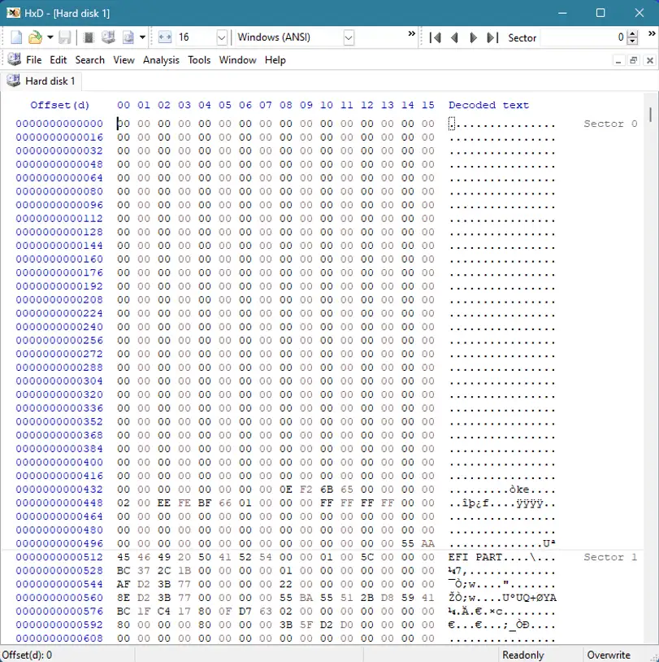Viewport: 659px width, 662px height.
Task: Click the Open main memory chip icon
Action: click(x=89, y=37)
